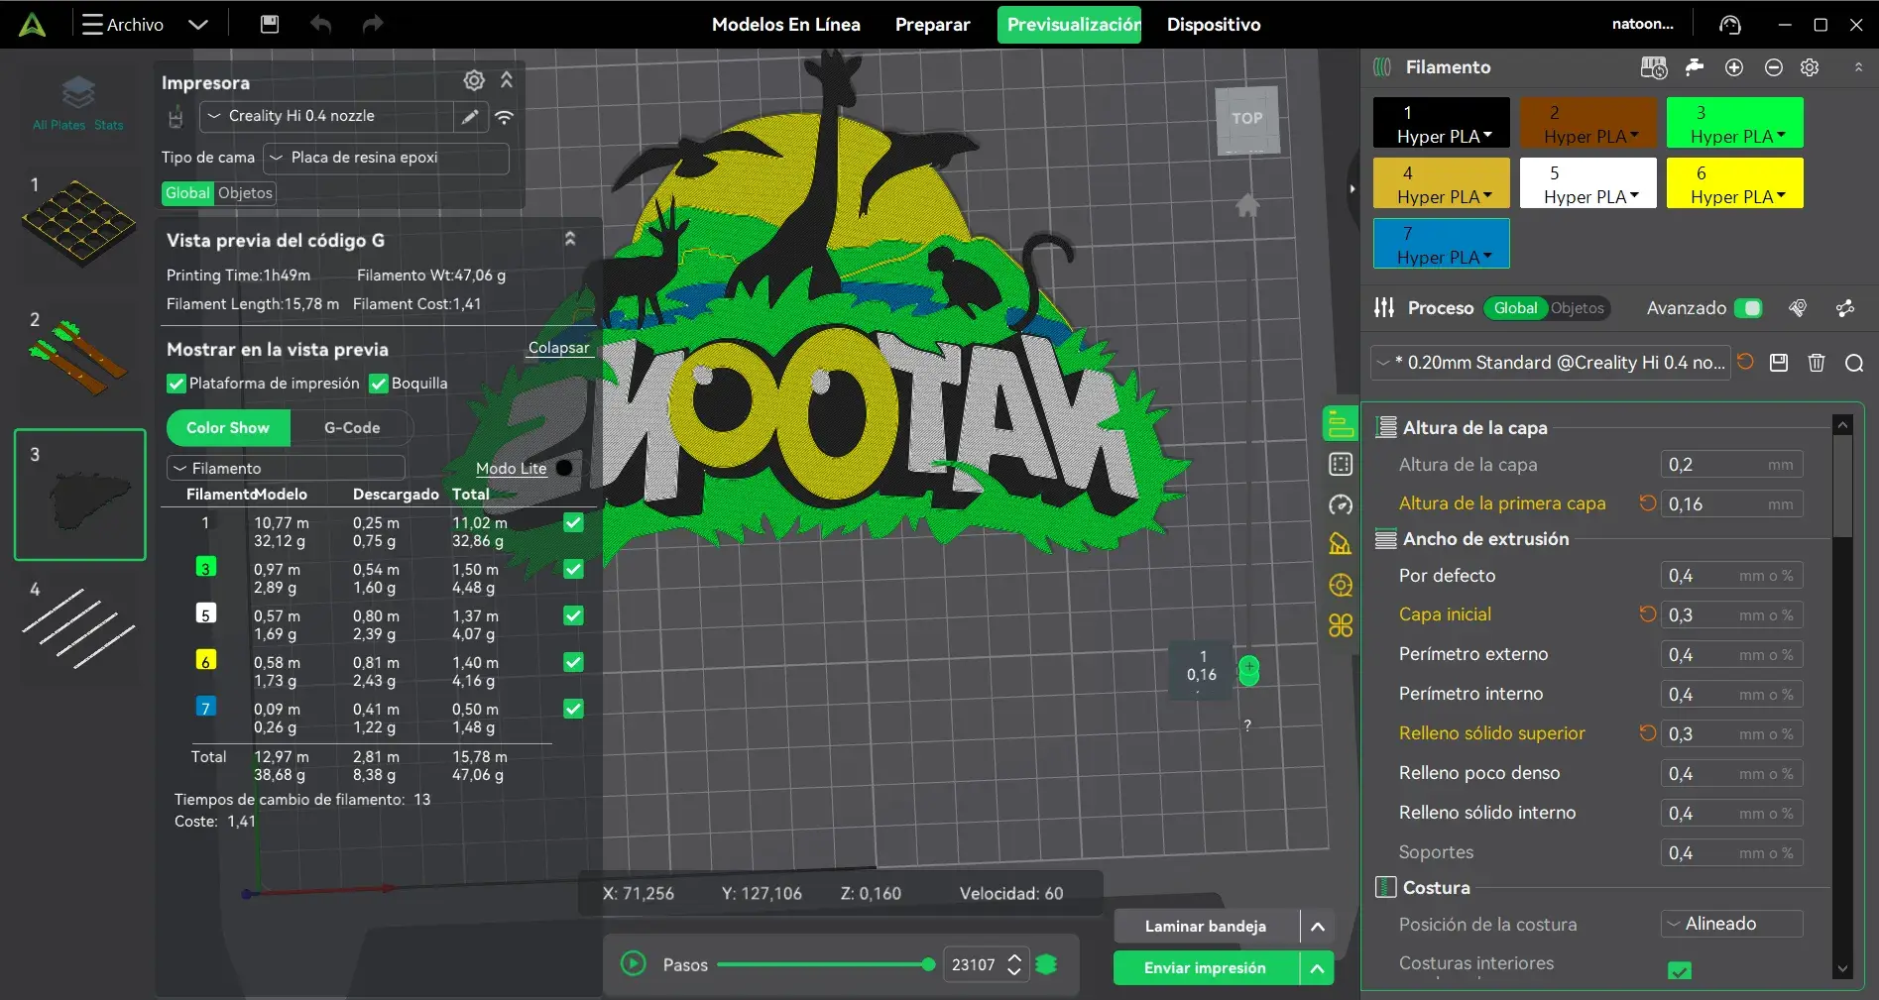
Task: Select the Objetos tab in Proceso
Action: [x=1577, y=308]
